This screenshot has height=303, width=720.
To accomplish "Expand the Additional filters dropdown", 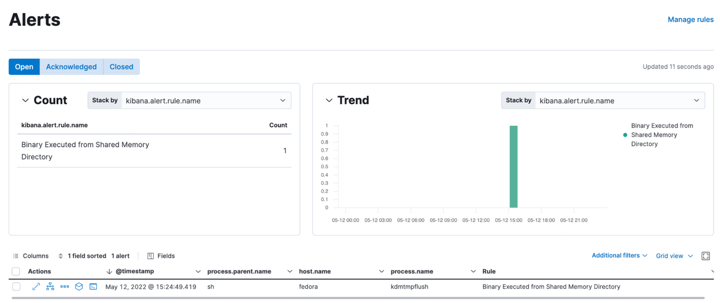I will [619, 256].
